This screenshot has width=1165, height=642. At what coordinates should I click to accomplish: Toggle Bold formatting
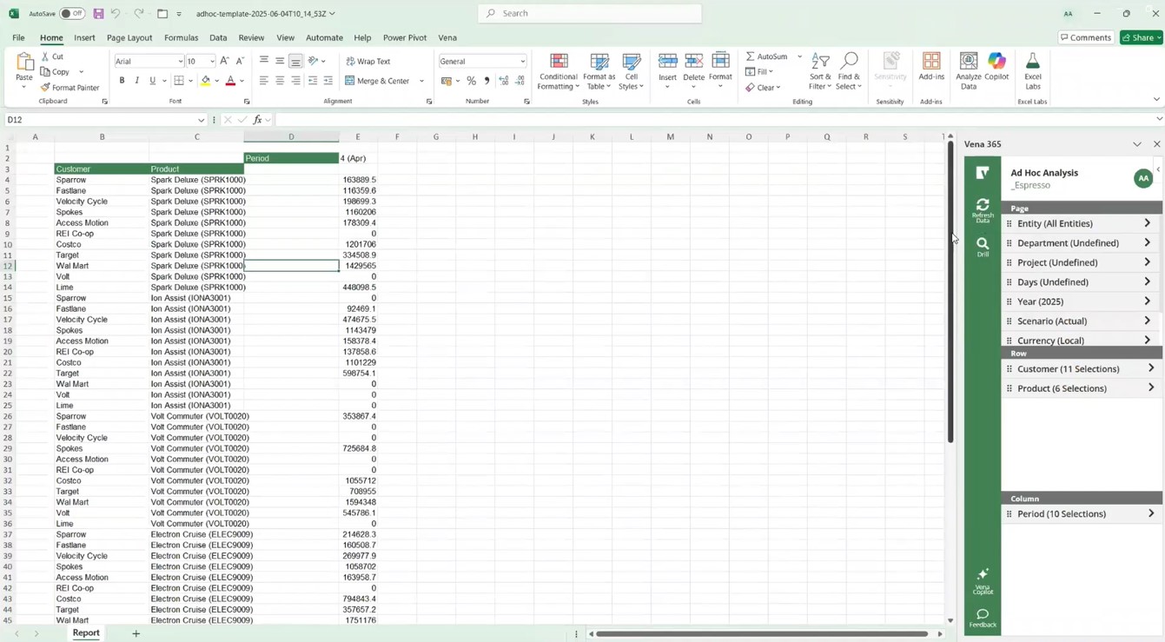pos(122,81)
